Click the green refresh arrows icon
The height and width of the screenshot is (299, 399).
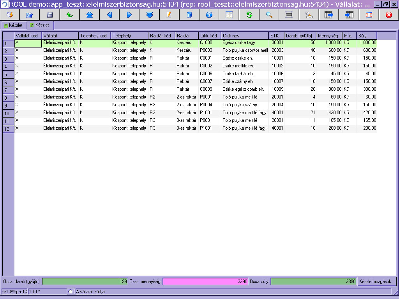pyautogui.click(x=249, y=15)
